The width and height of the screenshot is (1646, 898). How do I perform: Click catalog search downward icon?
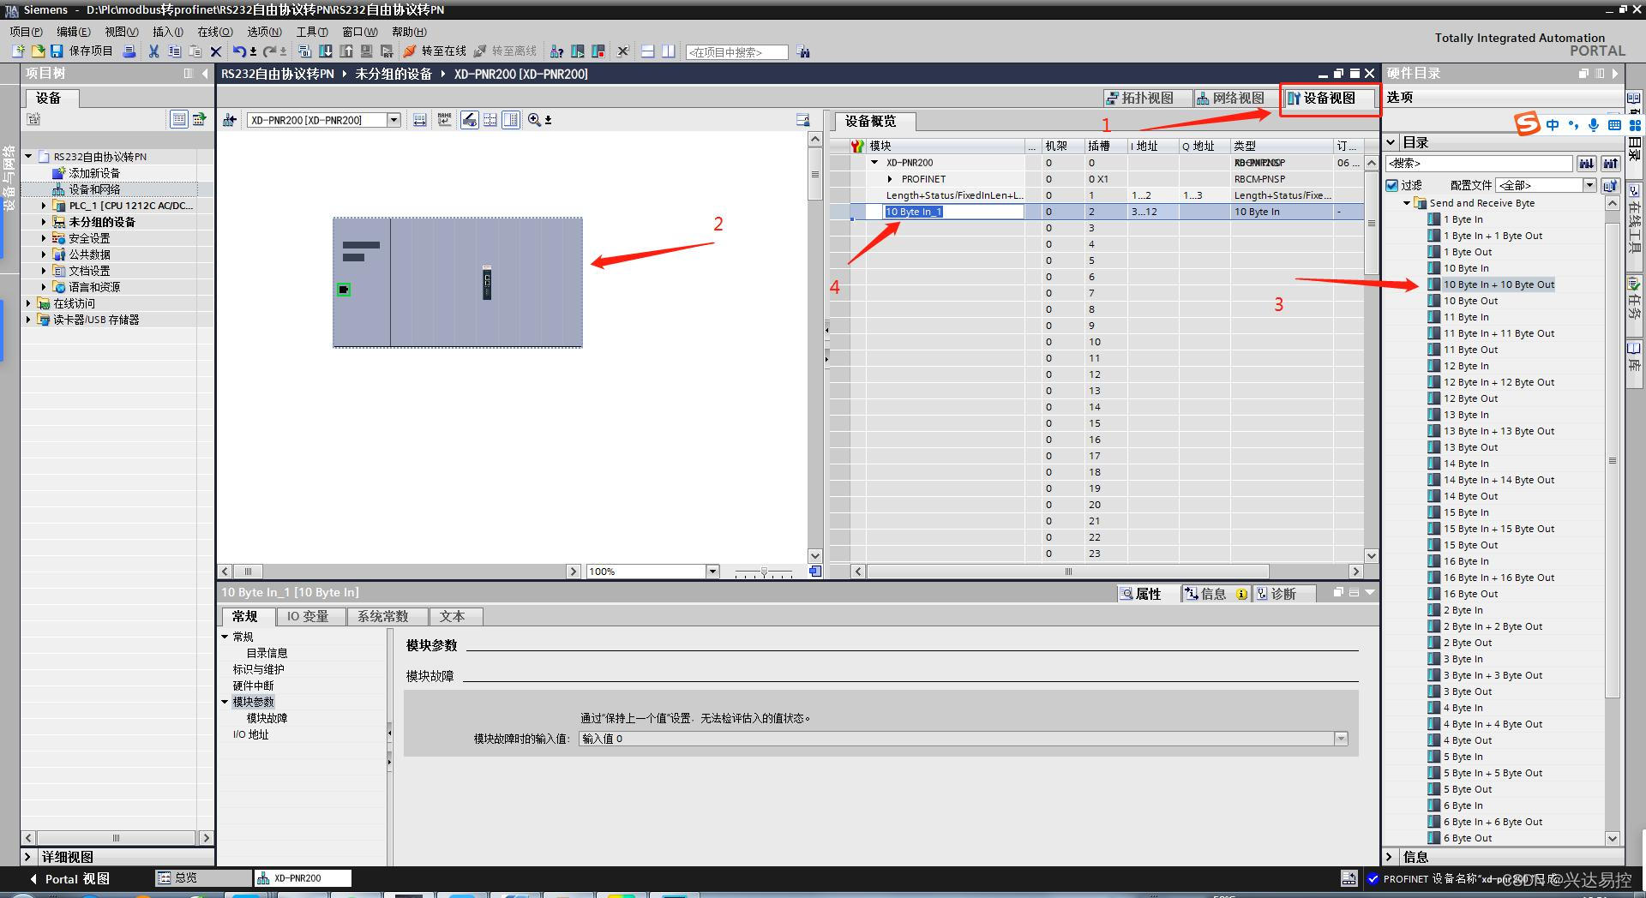(x=1586, y=163)
